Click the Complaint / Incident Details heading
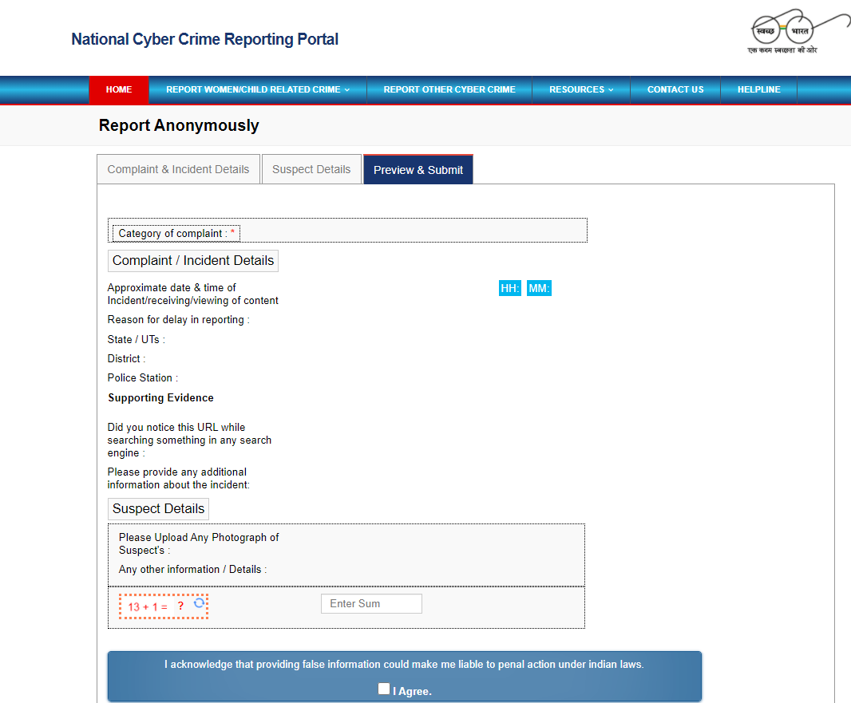The image size is (851, 703). click(193, 261)
